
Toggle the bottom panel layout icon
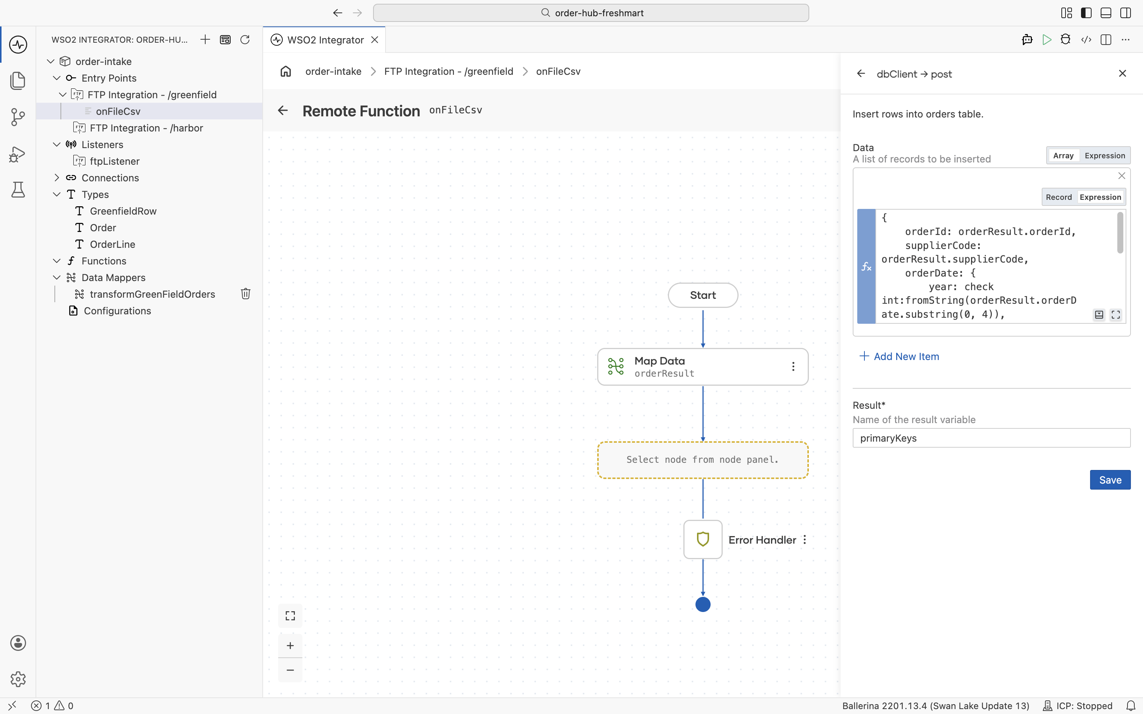coord(1106,13)
